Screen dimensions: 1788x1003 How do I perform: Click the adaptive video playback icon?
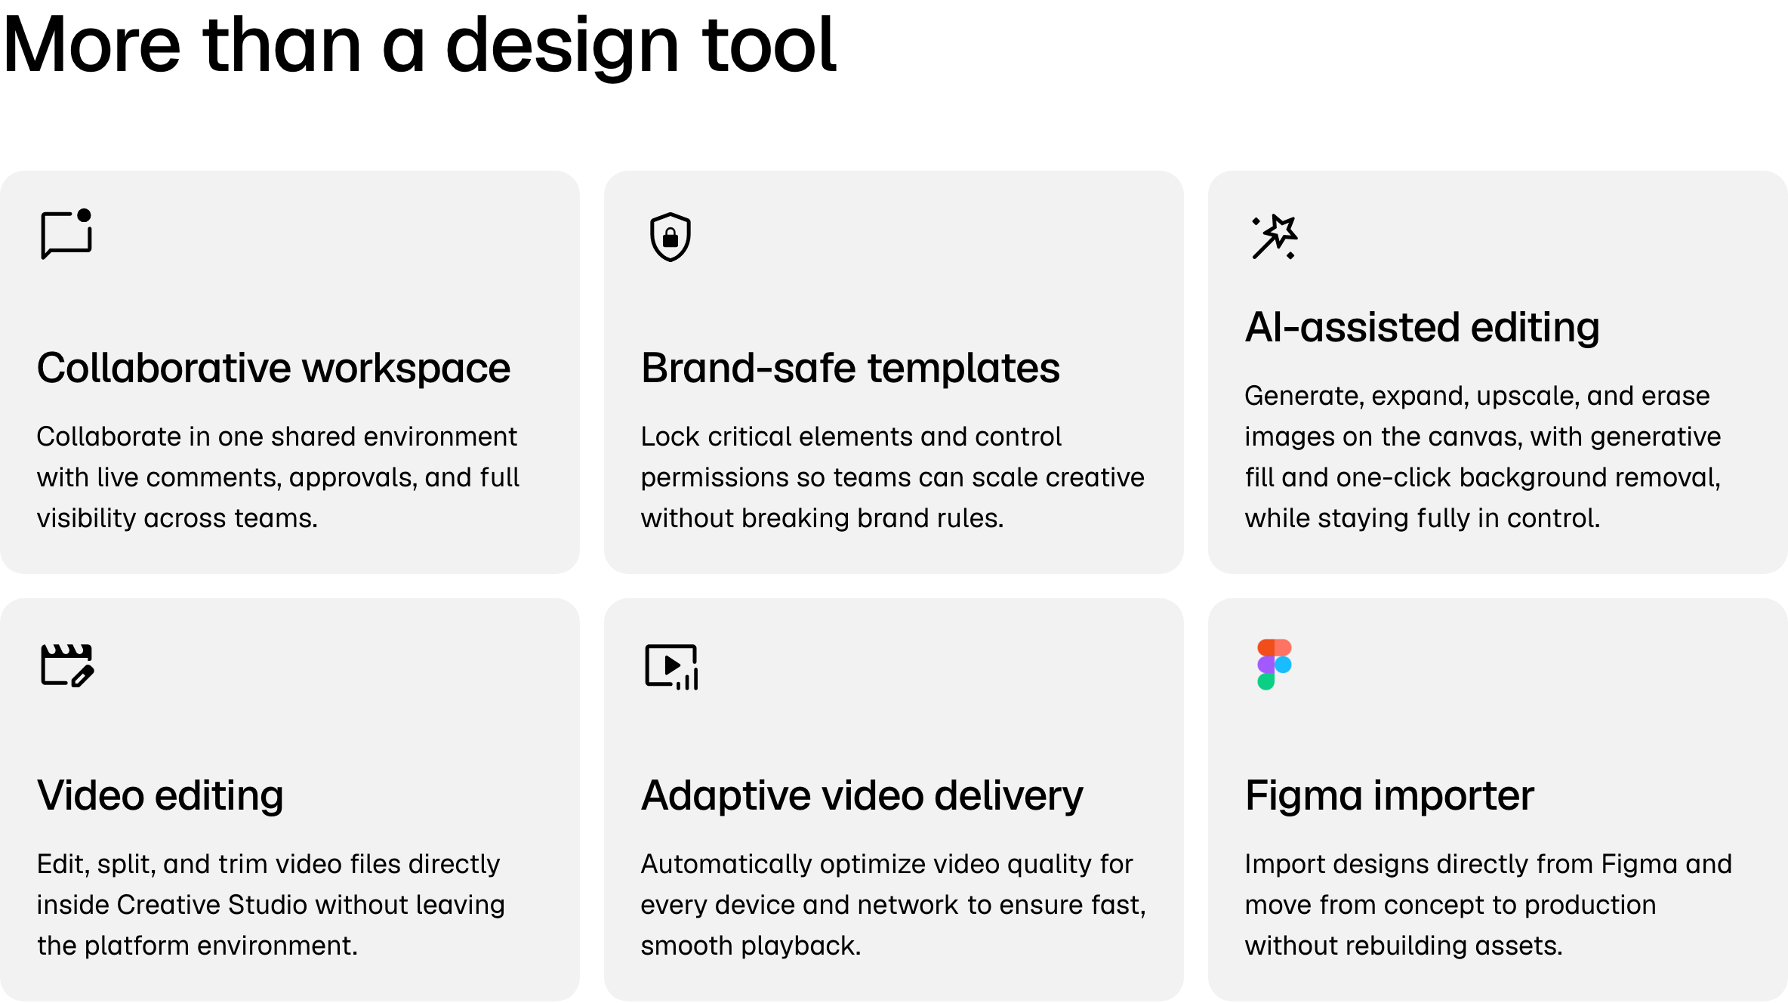[x=671, y=666]
